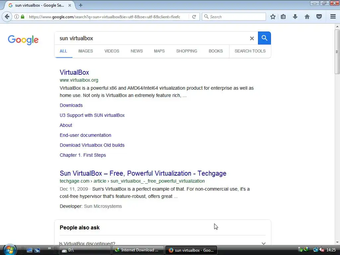Switch to the SHOPPING tab
The height and width of the screenshot is (255, 340).
click(x=187, y=51)
